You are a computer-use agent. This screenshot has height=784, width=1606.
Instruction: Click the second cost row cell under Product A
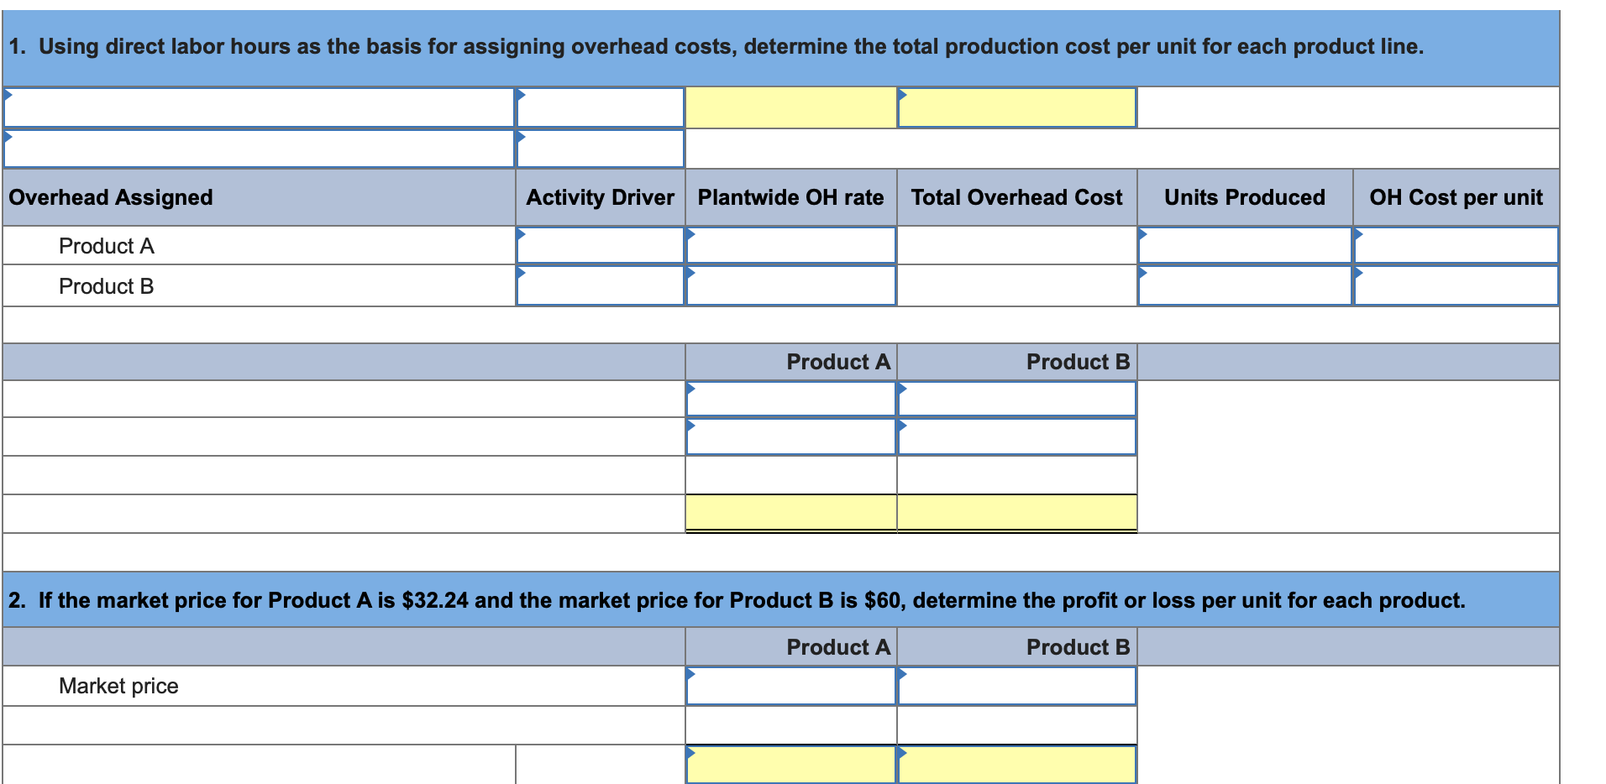pos(791,436)
